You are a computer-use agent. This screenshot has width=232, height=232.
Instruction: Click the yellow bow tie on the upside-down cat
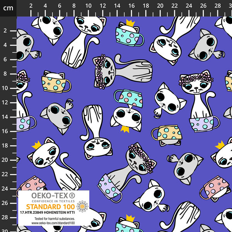tap(124, 129)
